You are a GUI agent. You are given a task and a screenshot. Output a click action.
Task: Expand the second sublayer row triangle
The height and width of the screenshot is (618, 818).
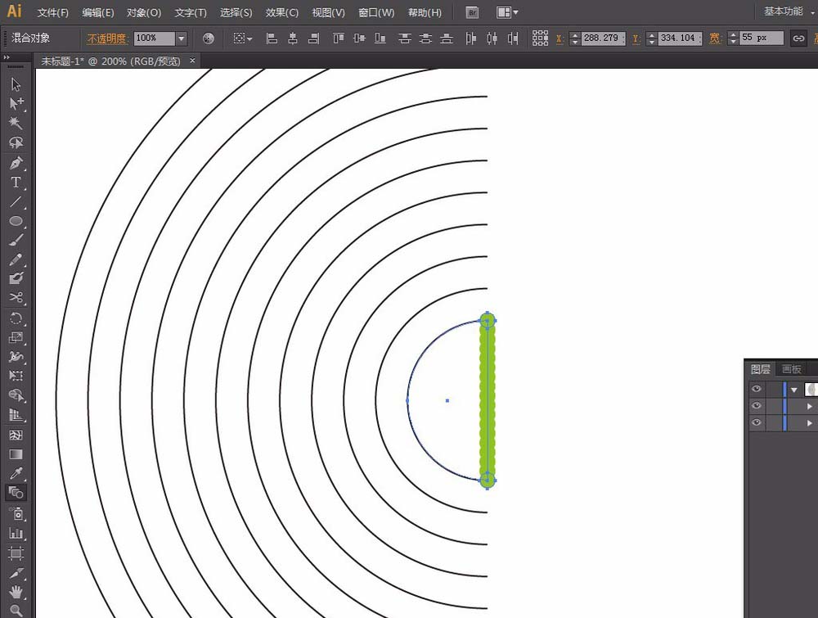point(810,406)
